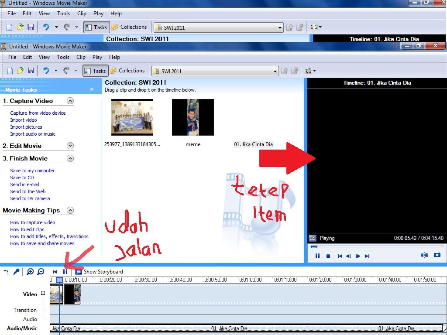
Task: Click Undo arrow in front window toolbar
Action: [x=46, y=71]
